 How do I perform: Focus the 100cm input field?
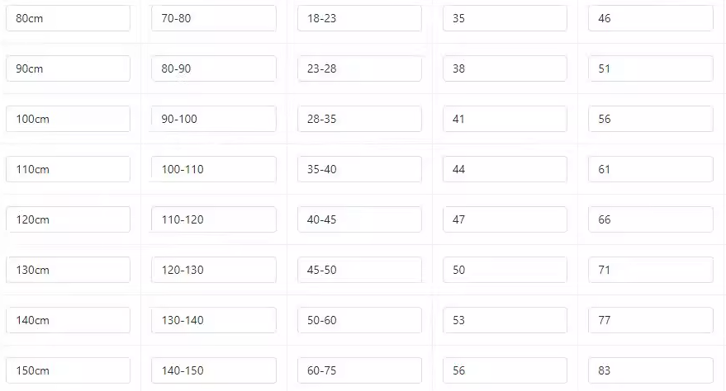tap(68, 119)
